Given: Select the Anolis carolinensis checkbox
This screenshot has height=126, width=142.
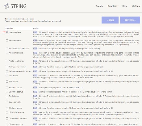Looking at the screenshot, I should (x=7, y=61).
